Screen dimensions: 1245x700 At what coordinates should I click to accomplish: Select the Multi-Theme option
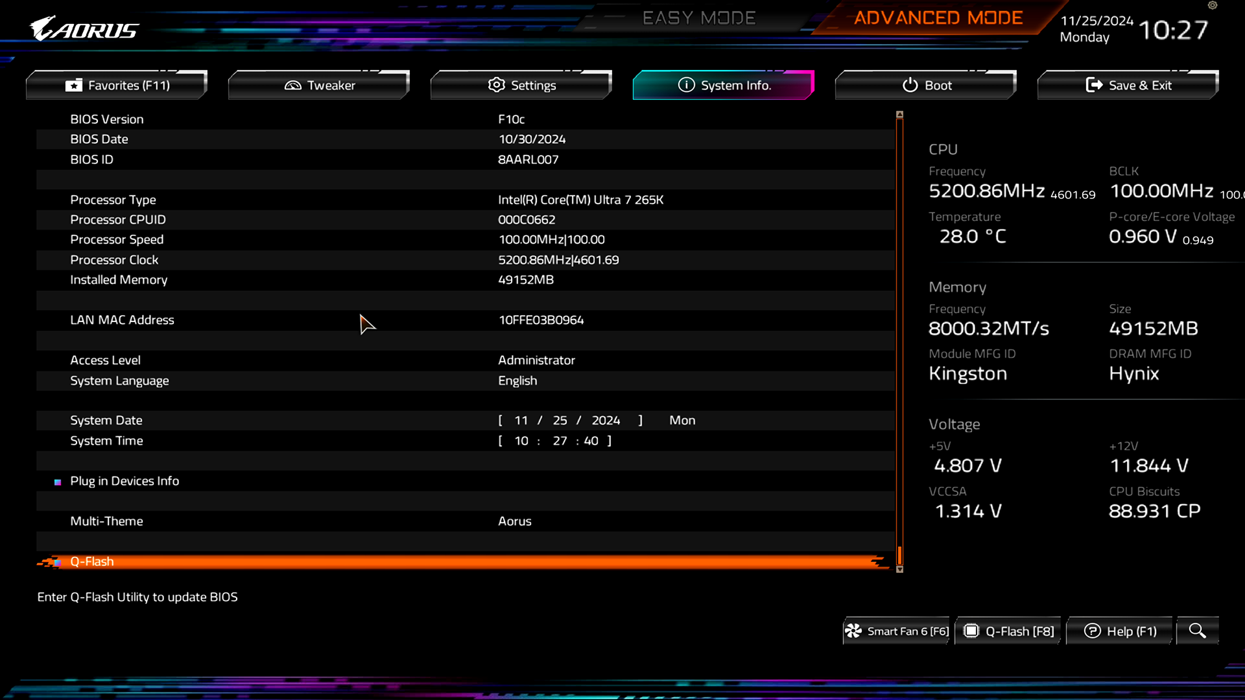click(107, 521)
